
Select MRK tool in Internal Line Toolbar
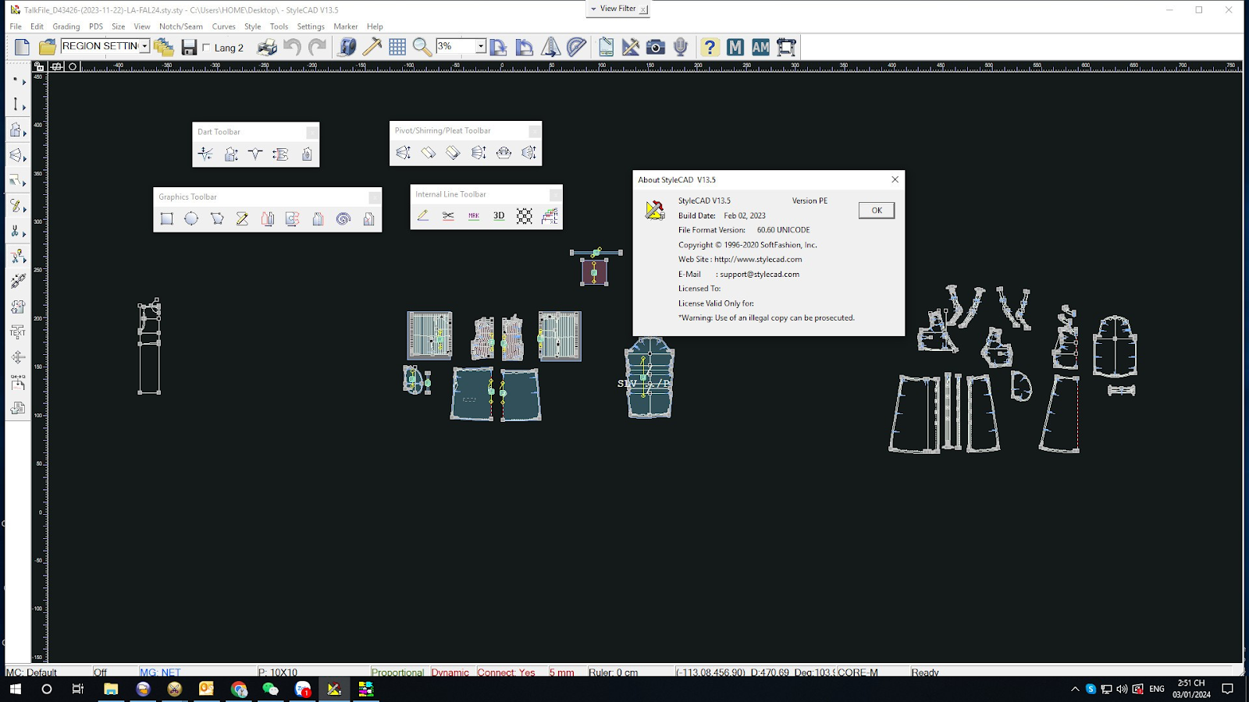point(474,215)
